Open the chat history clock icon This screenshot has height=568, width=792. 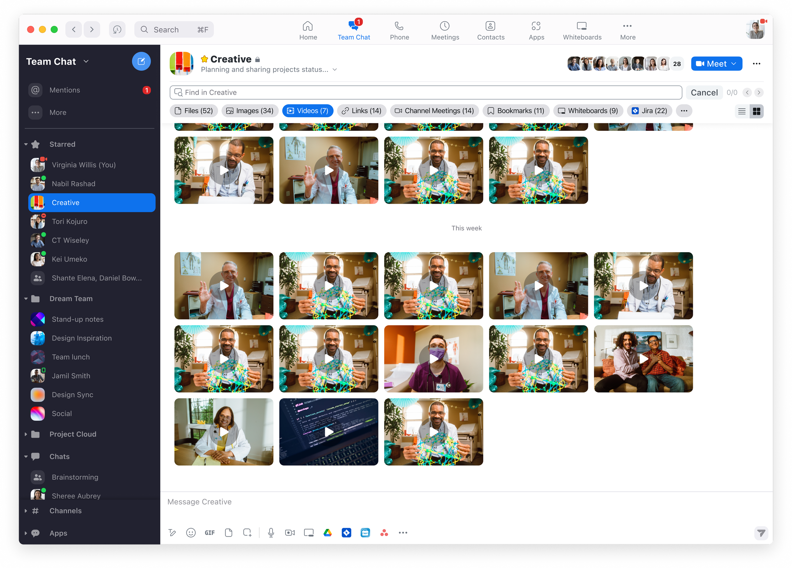coord(117,30)
